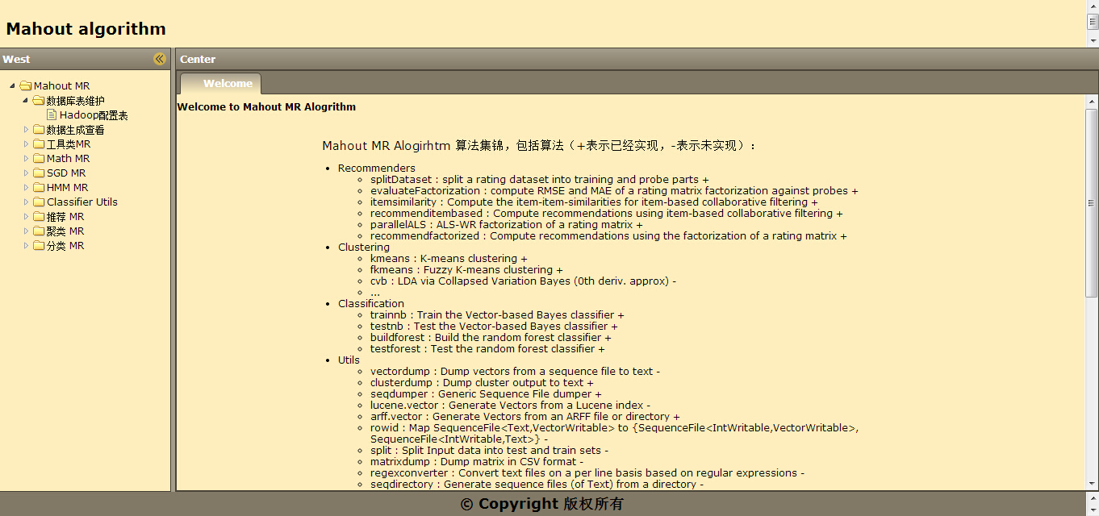Expand the 数据生成查看 node arrow
1099x516 pixels.
(26, 130)
